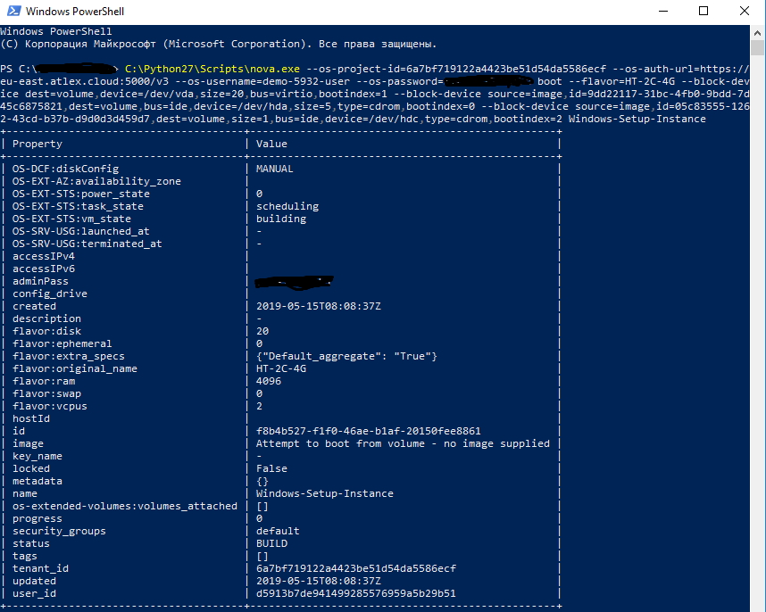Close the Windows PowerShell window
This screenshot has height=612, width=766.
744,11
